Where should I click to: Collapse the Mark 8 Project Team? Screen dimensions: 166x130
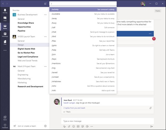pyautogui.click(x=26, y=66)
